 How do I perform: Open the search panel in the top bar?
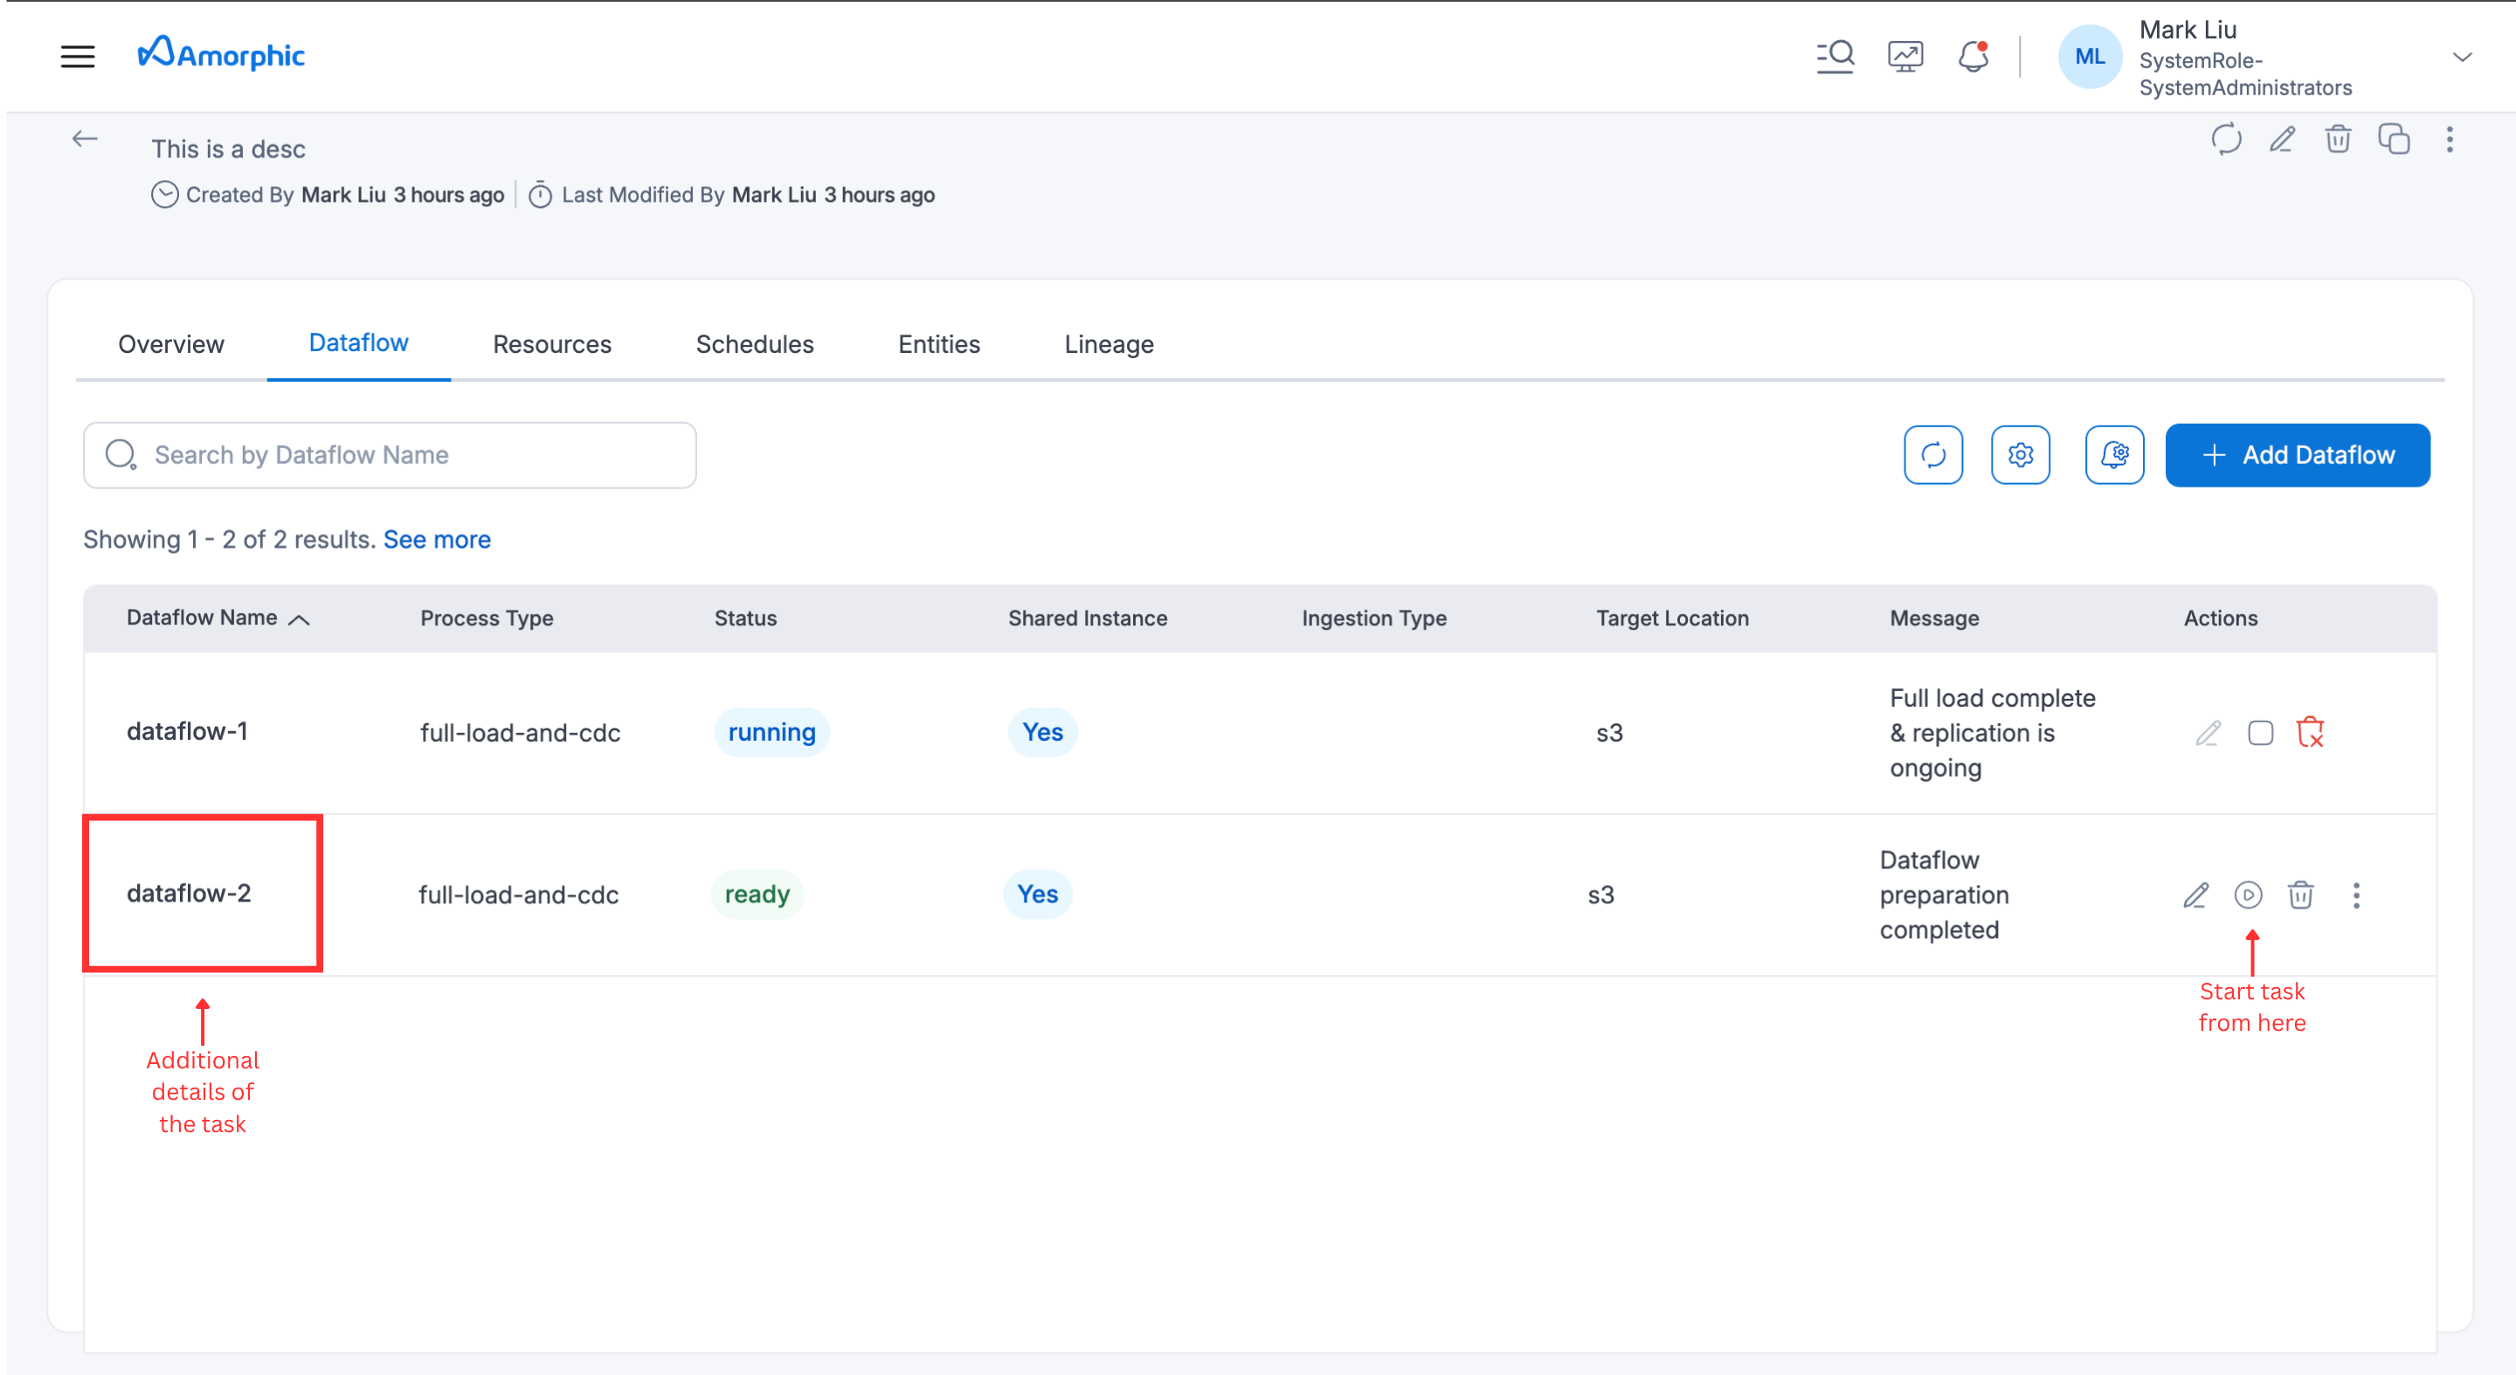click(1835, 56)
